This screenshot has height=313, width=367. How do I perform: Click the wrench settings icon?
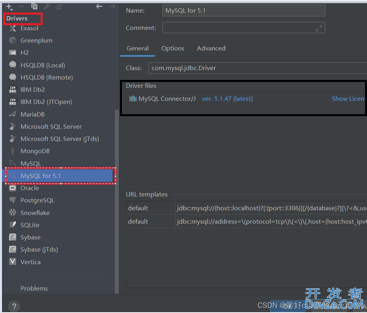pyautogui.click(x=47, y=6)
